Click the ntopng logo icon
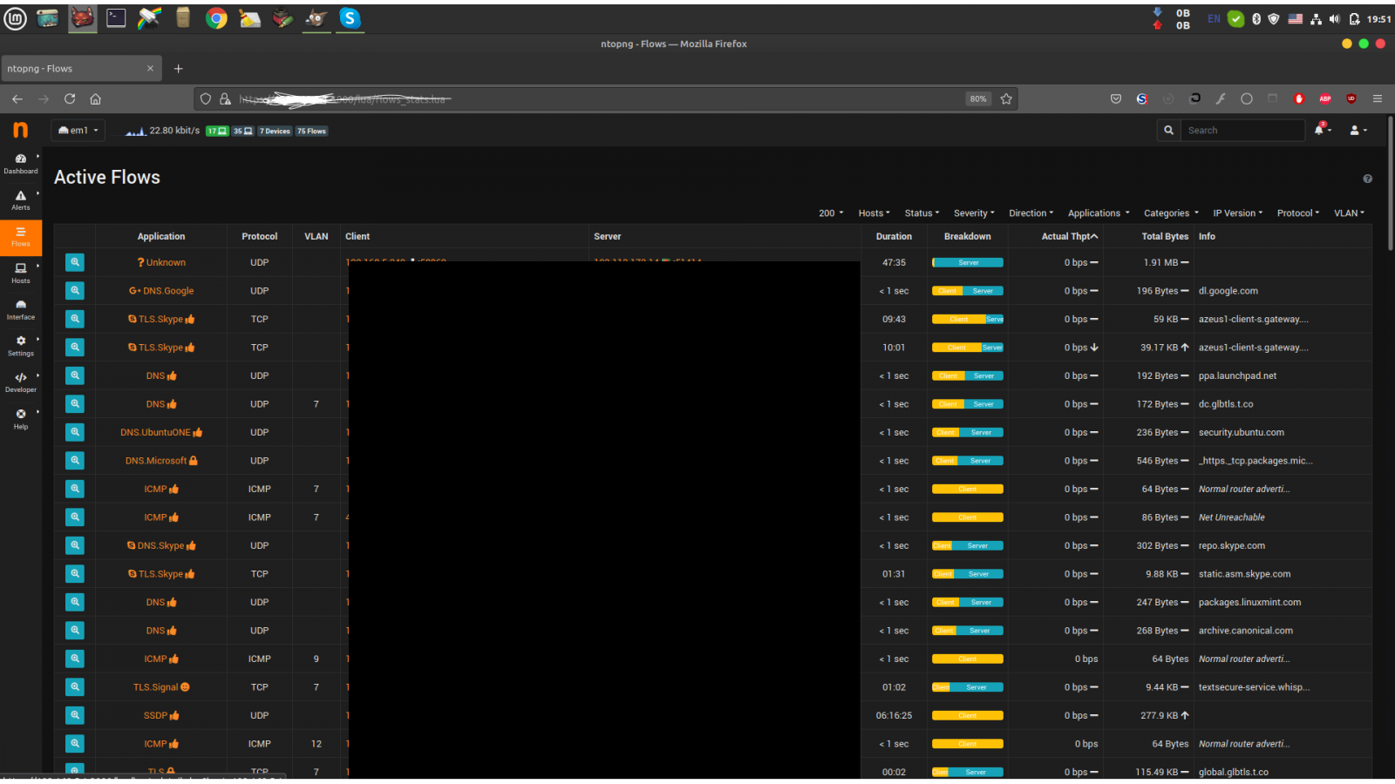This screenshot has width=1395, height=784. [20, 131]
